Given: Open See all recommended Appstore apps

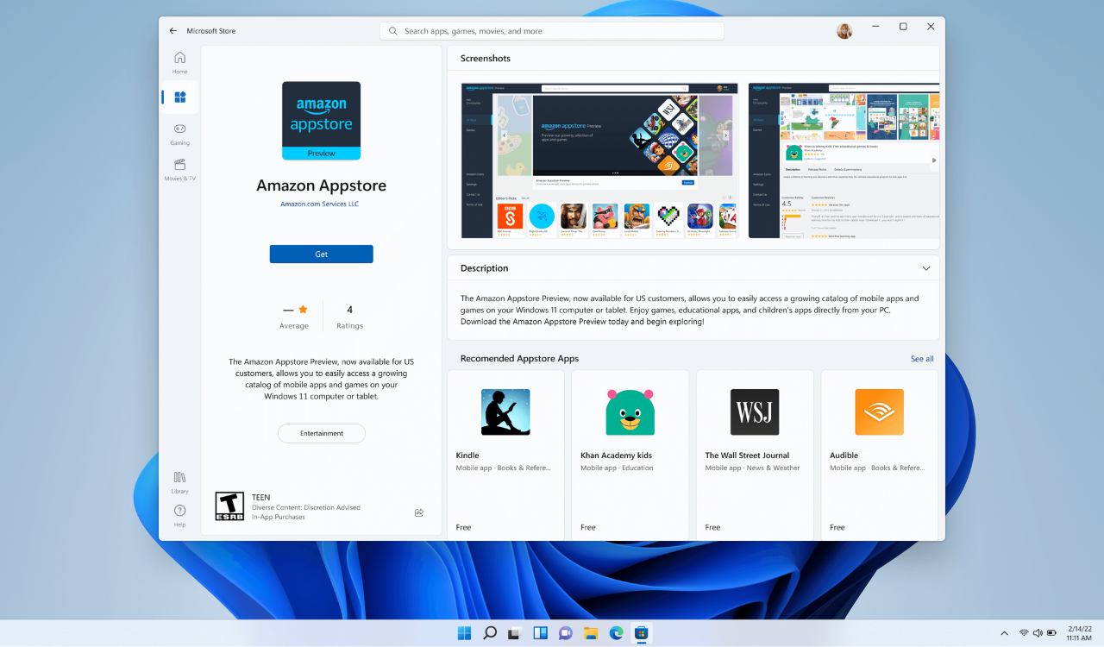Looking at the screenshot, I should pos(921,358).
